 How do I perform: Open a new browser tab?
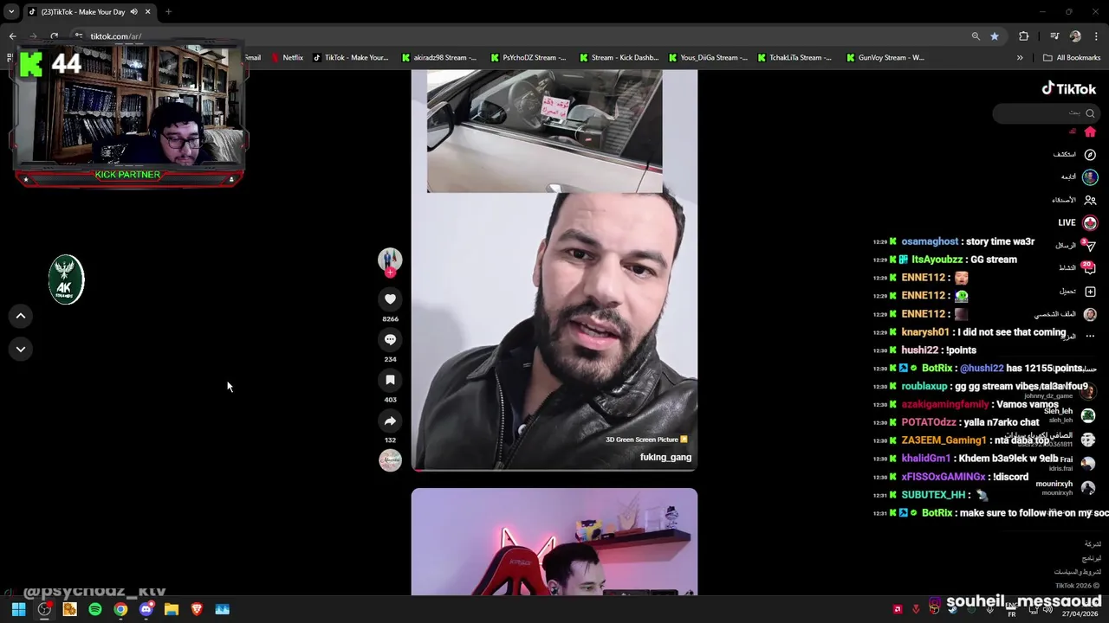point(168,12)
